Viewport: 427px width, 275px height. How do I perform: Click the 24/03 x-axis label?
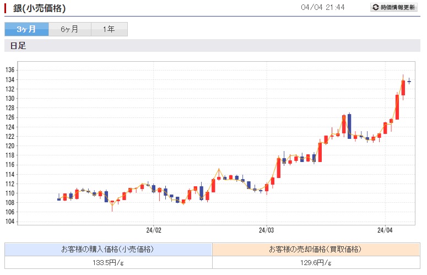point(266,230)
